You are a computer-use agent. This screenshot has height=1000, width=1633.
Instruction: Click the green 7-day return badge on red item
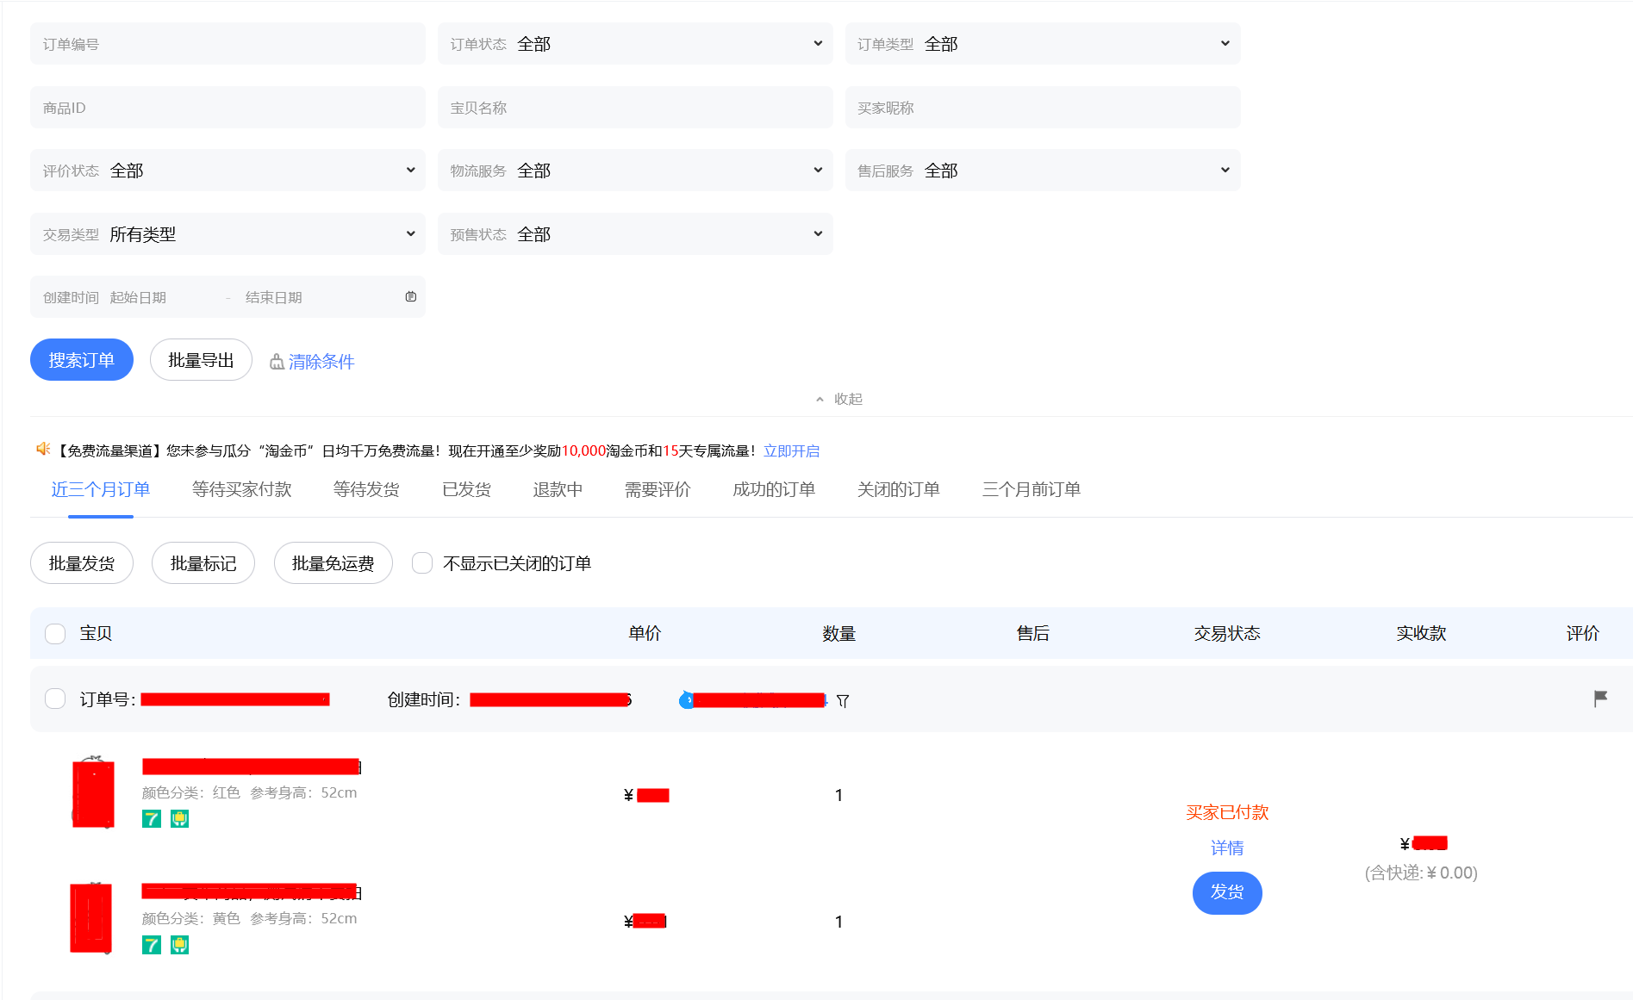[x=152, y=819]
